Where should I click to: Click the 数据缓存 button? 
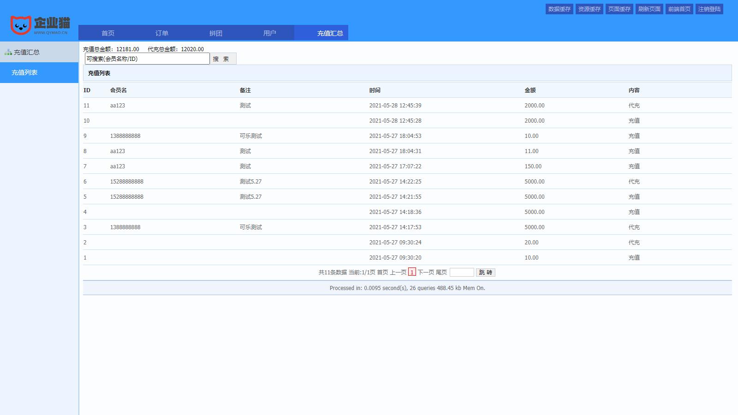point(559,9)
